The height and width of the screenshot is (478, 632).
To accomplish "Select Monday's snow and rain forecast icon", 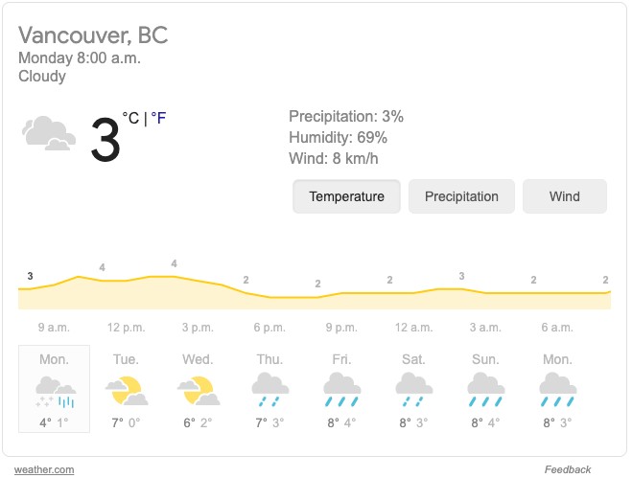I will [x=56, y=392].
